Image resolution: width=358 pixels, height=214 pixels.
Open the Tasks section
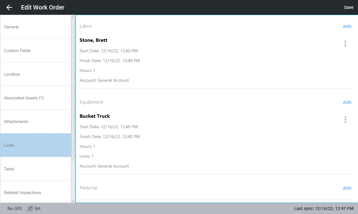35,169
